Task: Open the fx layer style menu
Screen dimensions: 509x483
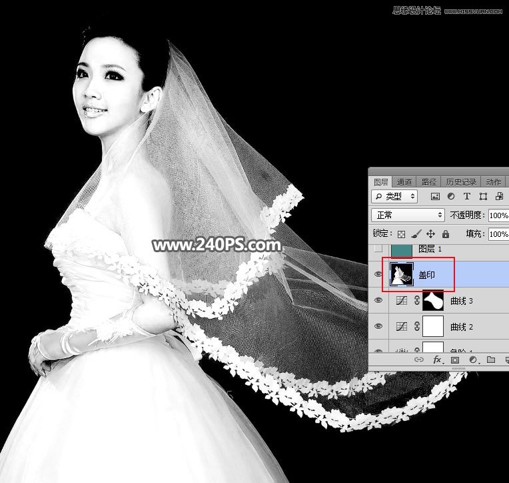Action: point(438,360)
